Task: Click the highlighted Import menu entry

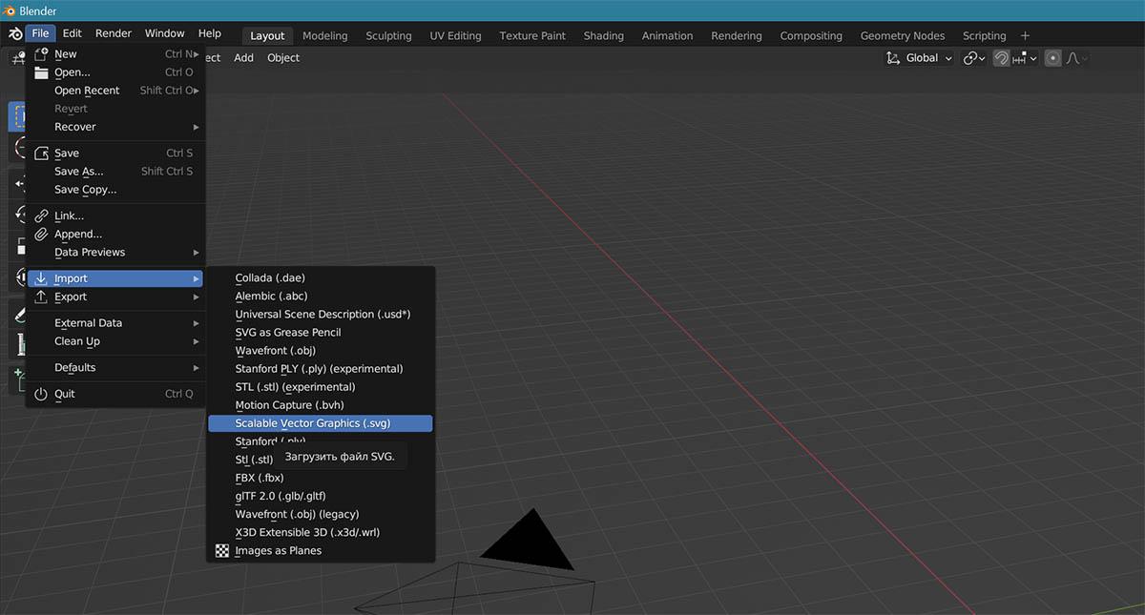Action: (x=115, y=279)
